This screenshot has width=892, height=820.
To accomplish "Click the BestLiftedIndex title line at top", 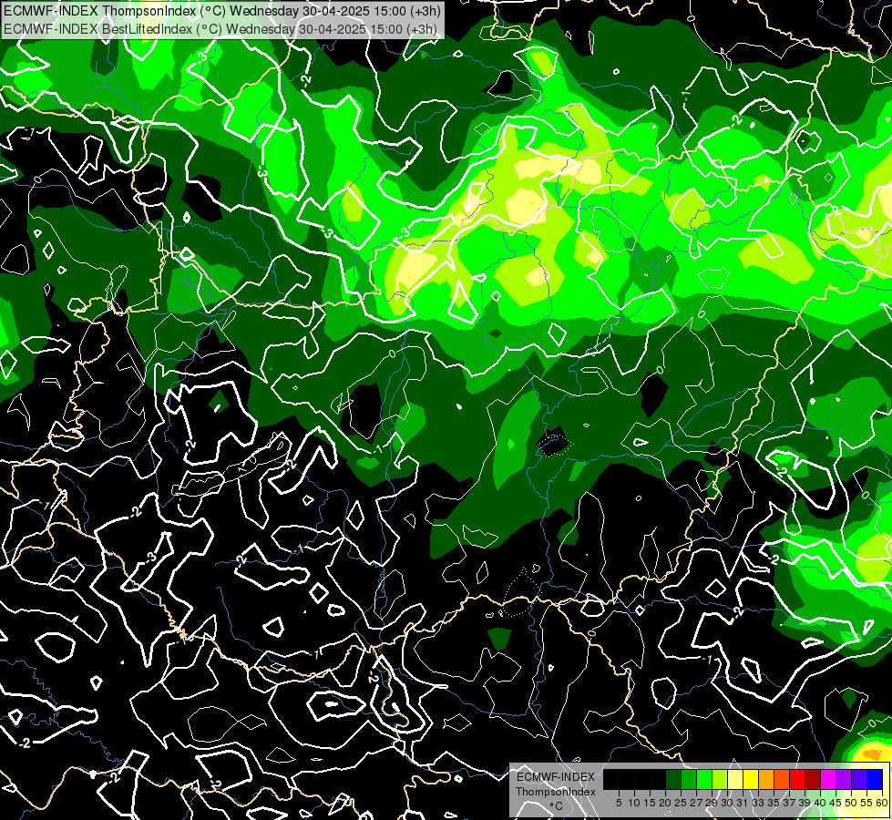I will 220,28.
